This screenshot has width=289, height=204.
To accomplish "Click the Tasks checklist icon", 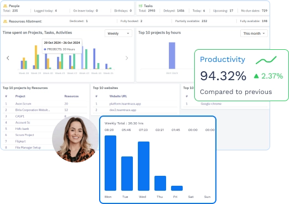I will click(141, 6).
